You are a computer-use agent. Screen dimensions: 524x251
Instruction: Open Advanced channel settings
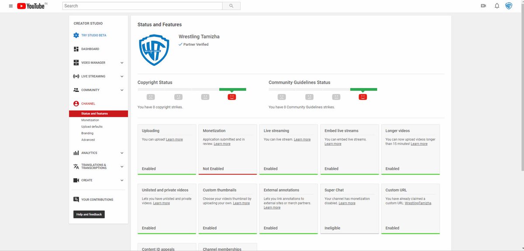[88, 140]
